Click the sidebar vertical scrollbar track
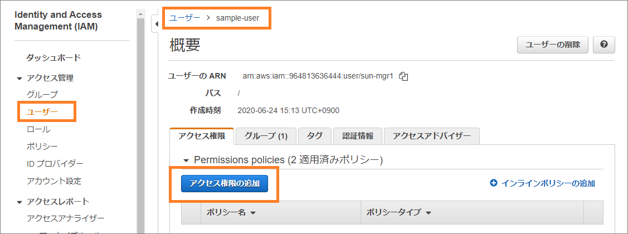 coord(140,125)
